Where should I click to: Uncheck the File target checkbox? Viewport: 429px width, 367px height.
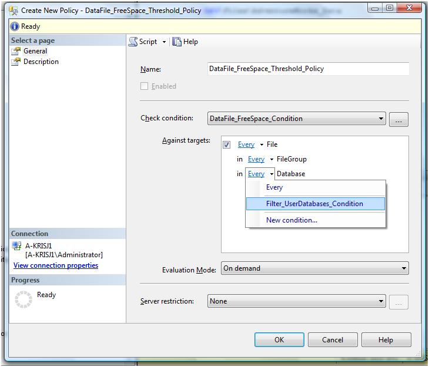pos(226,144)
